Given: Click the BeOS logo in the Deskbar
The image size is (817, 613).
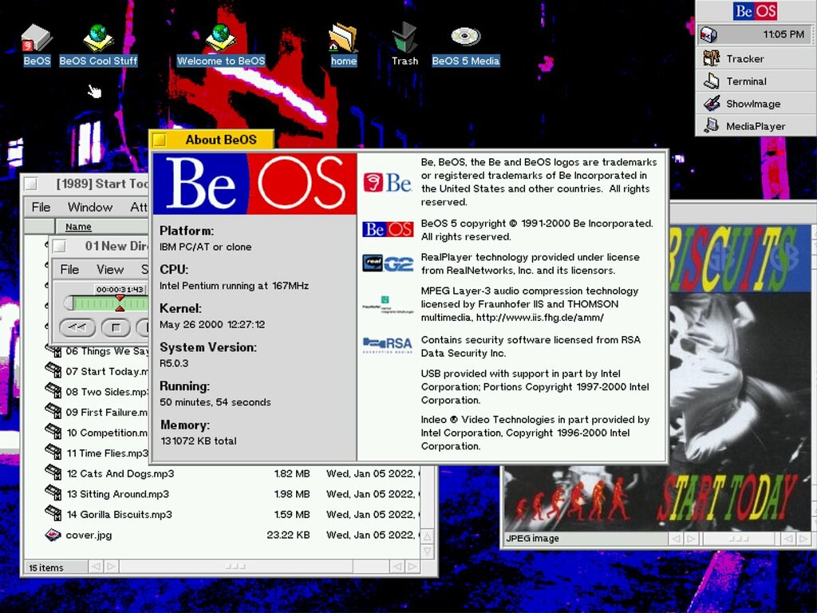Looking at the screenshot, I should 755,11.
